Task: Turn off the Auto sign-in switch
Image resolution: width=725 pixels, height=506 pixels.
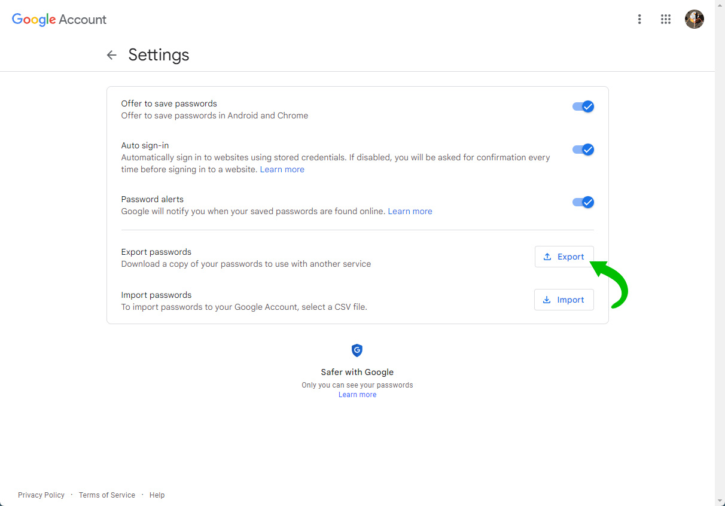Action: pyautogui.click(x=583, y=150)
